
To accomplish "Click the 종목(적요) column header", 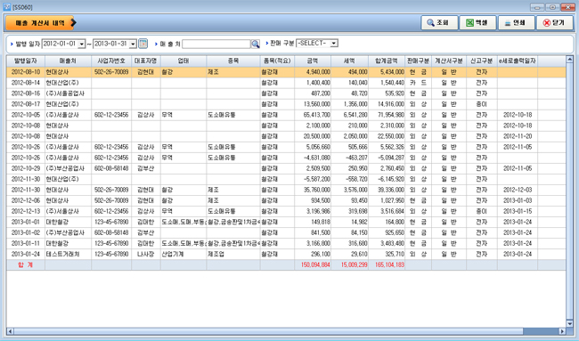I will (x=277, y=61).
